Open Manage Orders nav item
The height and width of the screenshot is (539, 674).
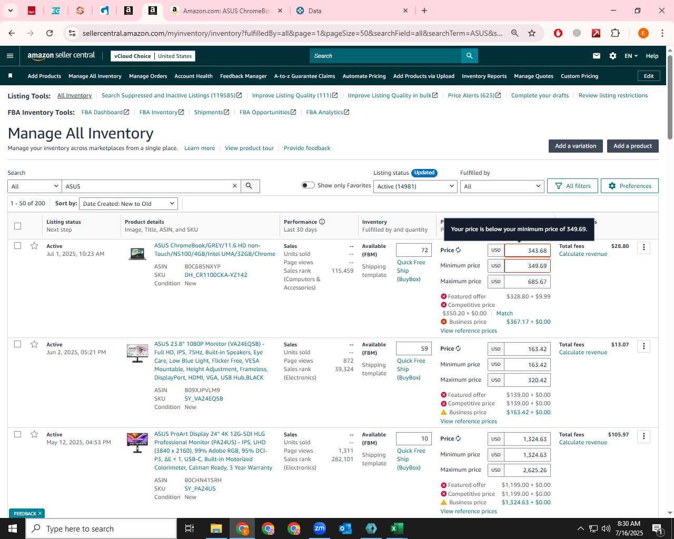(148, 76)
